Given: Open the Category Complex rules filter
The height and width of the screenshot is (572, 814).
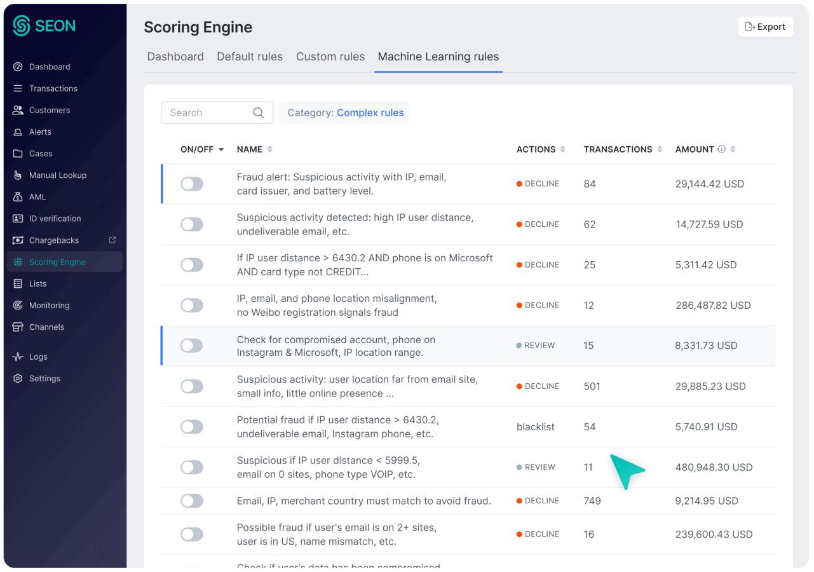Looking at the screenshot, I should click(344, 112).
